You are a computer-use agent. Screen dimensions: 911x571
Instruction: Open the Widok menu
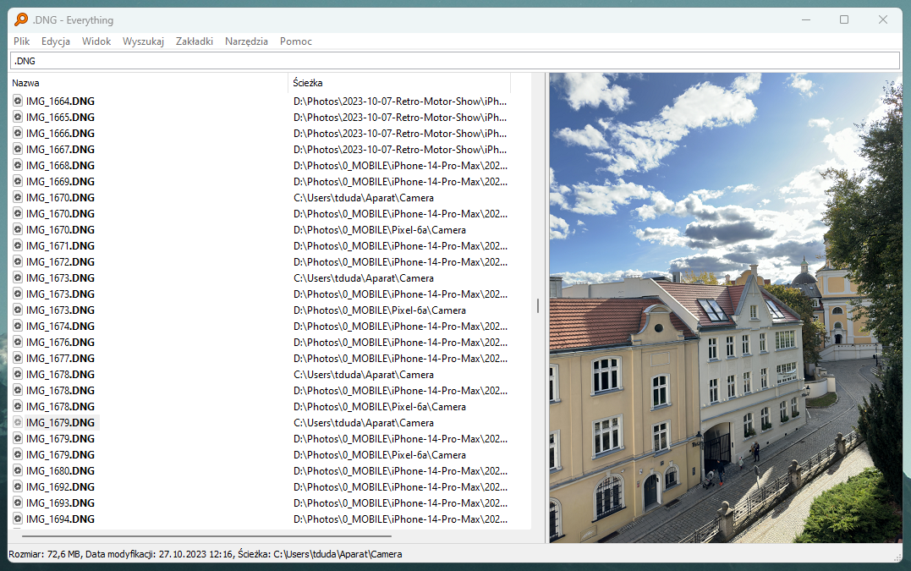[x=96, y=41]
